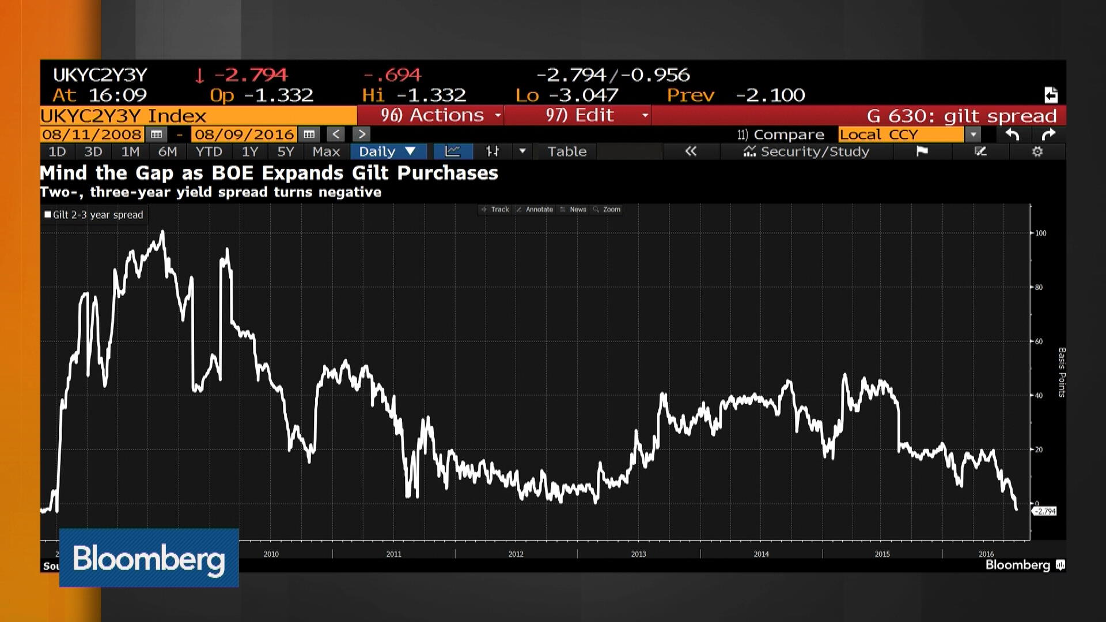
Task: Open the Annotate tool
Action: [534, 209]
